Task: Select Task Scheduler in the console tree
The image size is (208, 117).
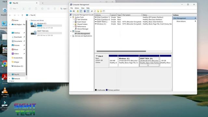Action: click(x=82, y=19)
